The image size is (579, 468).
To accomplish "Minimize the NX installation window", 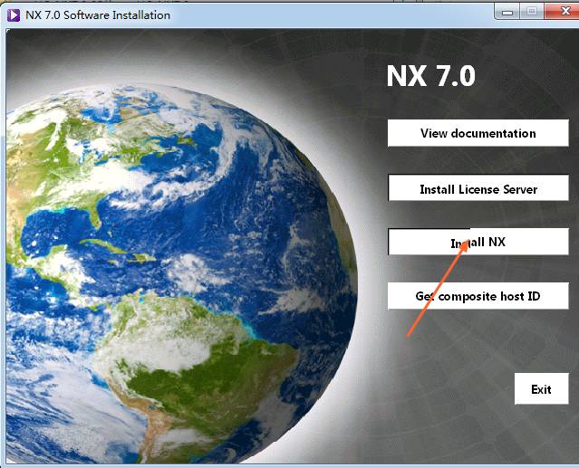I will pos(505,12).
